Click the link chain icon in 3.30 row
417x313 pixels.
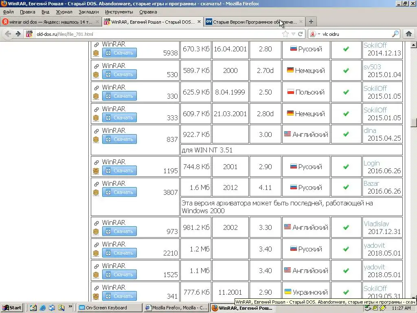[96, 223]
